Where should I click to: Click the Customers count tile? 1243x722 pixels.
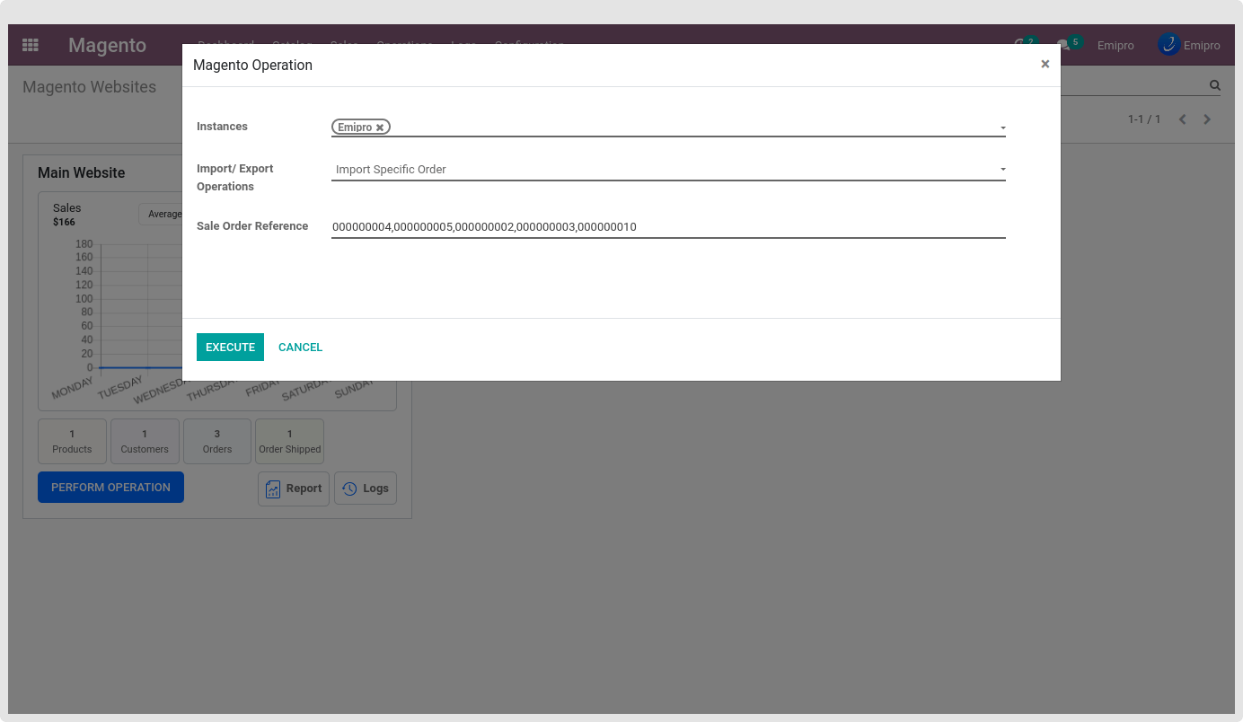point(145,441)
